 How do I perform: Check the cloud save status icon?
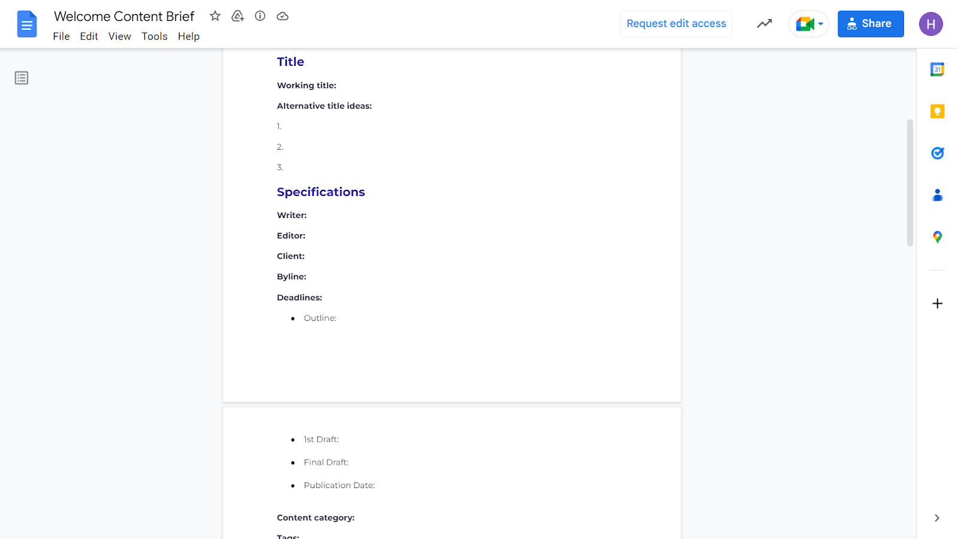point(283,16)
